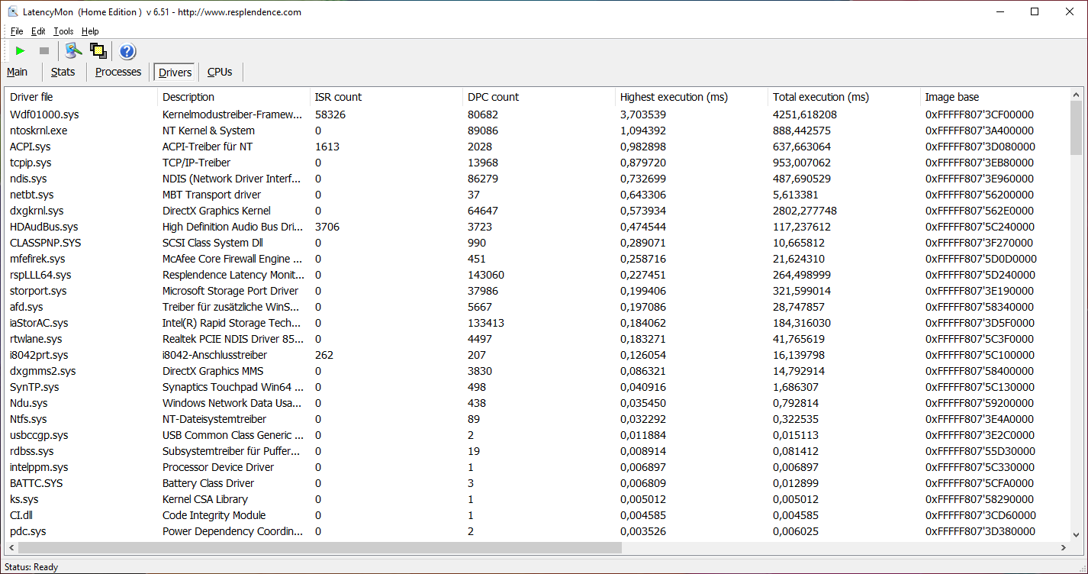
Task: Sort by the DPC count column header
Action: click(539, 97)
